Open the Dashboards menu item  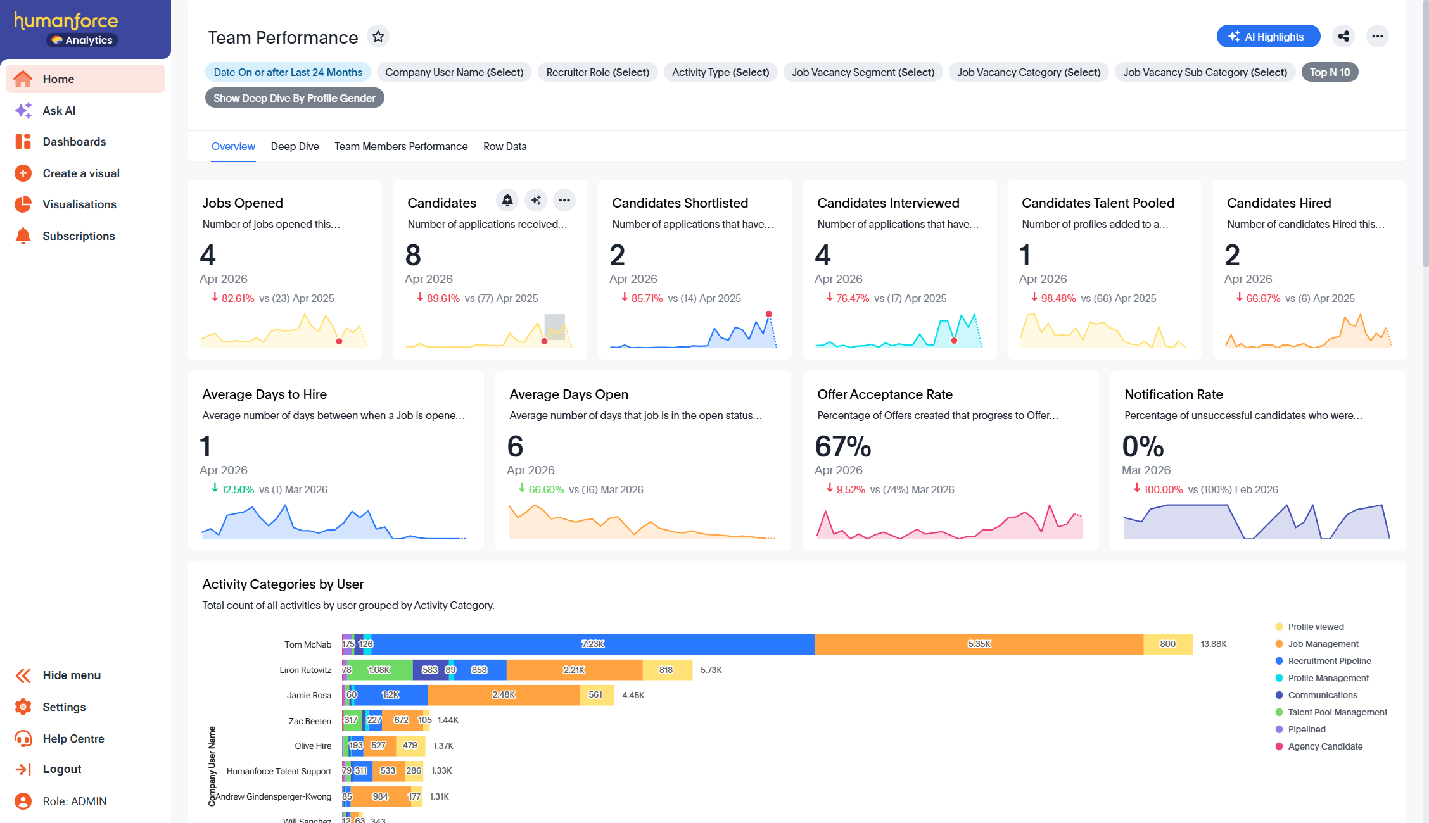coord(86,142)
